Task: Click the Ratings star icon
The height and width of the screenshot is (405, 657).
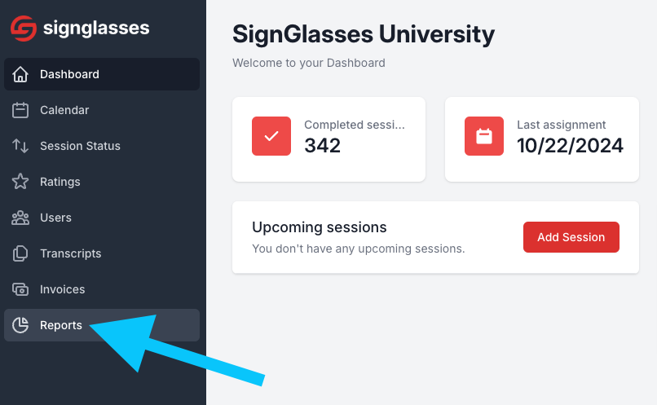Action: click(x=20, y=182)
